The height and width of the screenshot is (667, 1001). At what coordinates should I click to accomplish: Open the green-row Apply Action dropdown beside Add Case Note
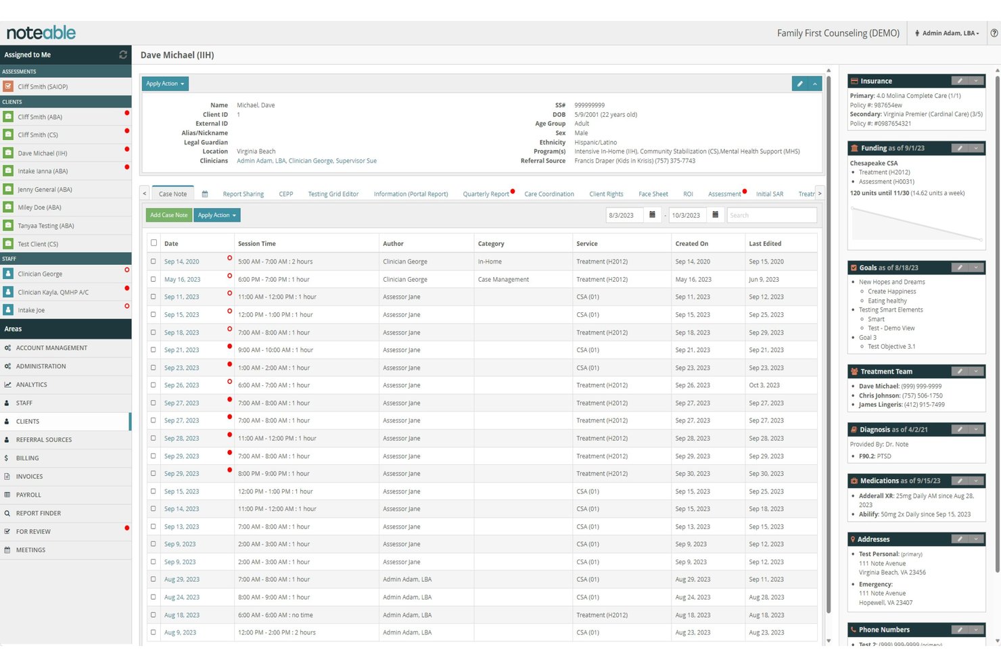[217, 215]
